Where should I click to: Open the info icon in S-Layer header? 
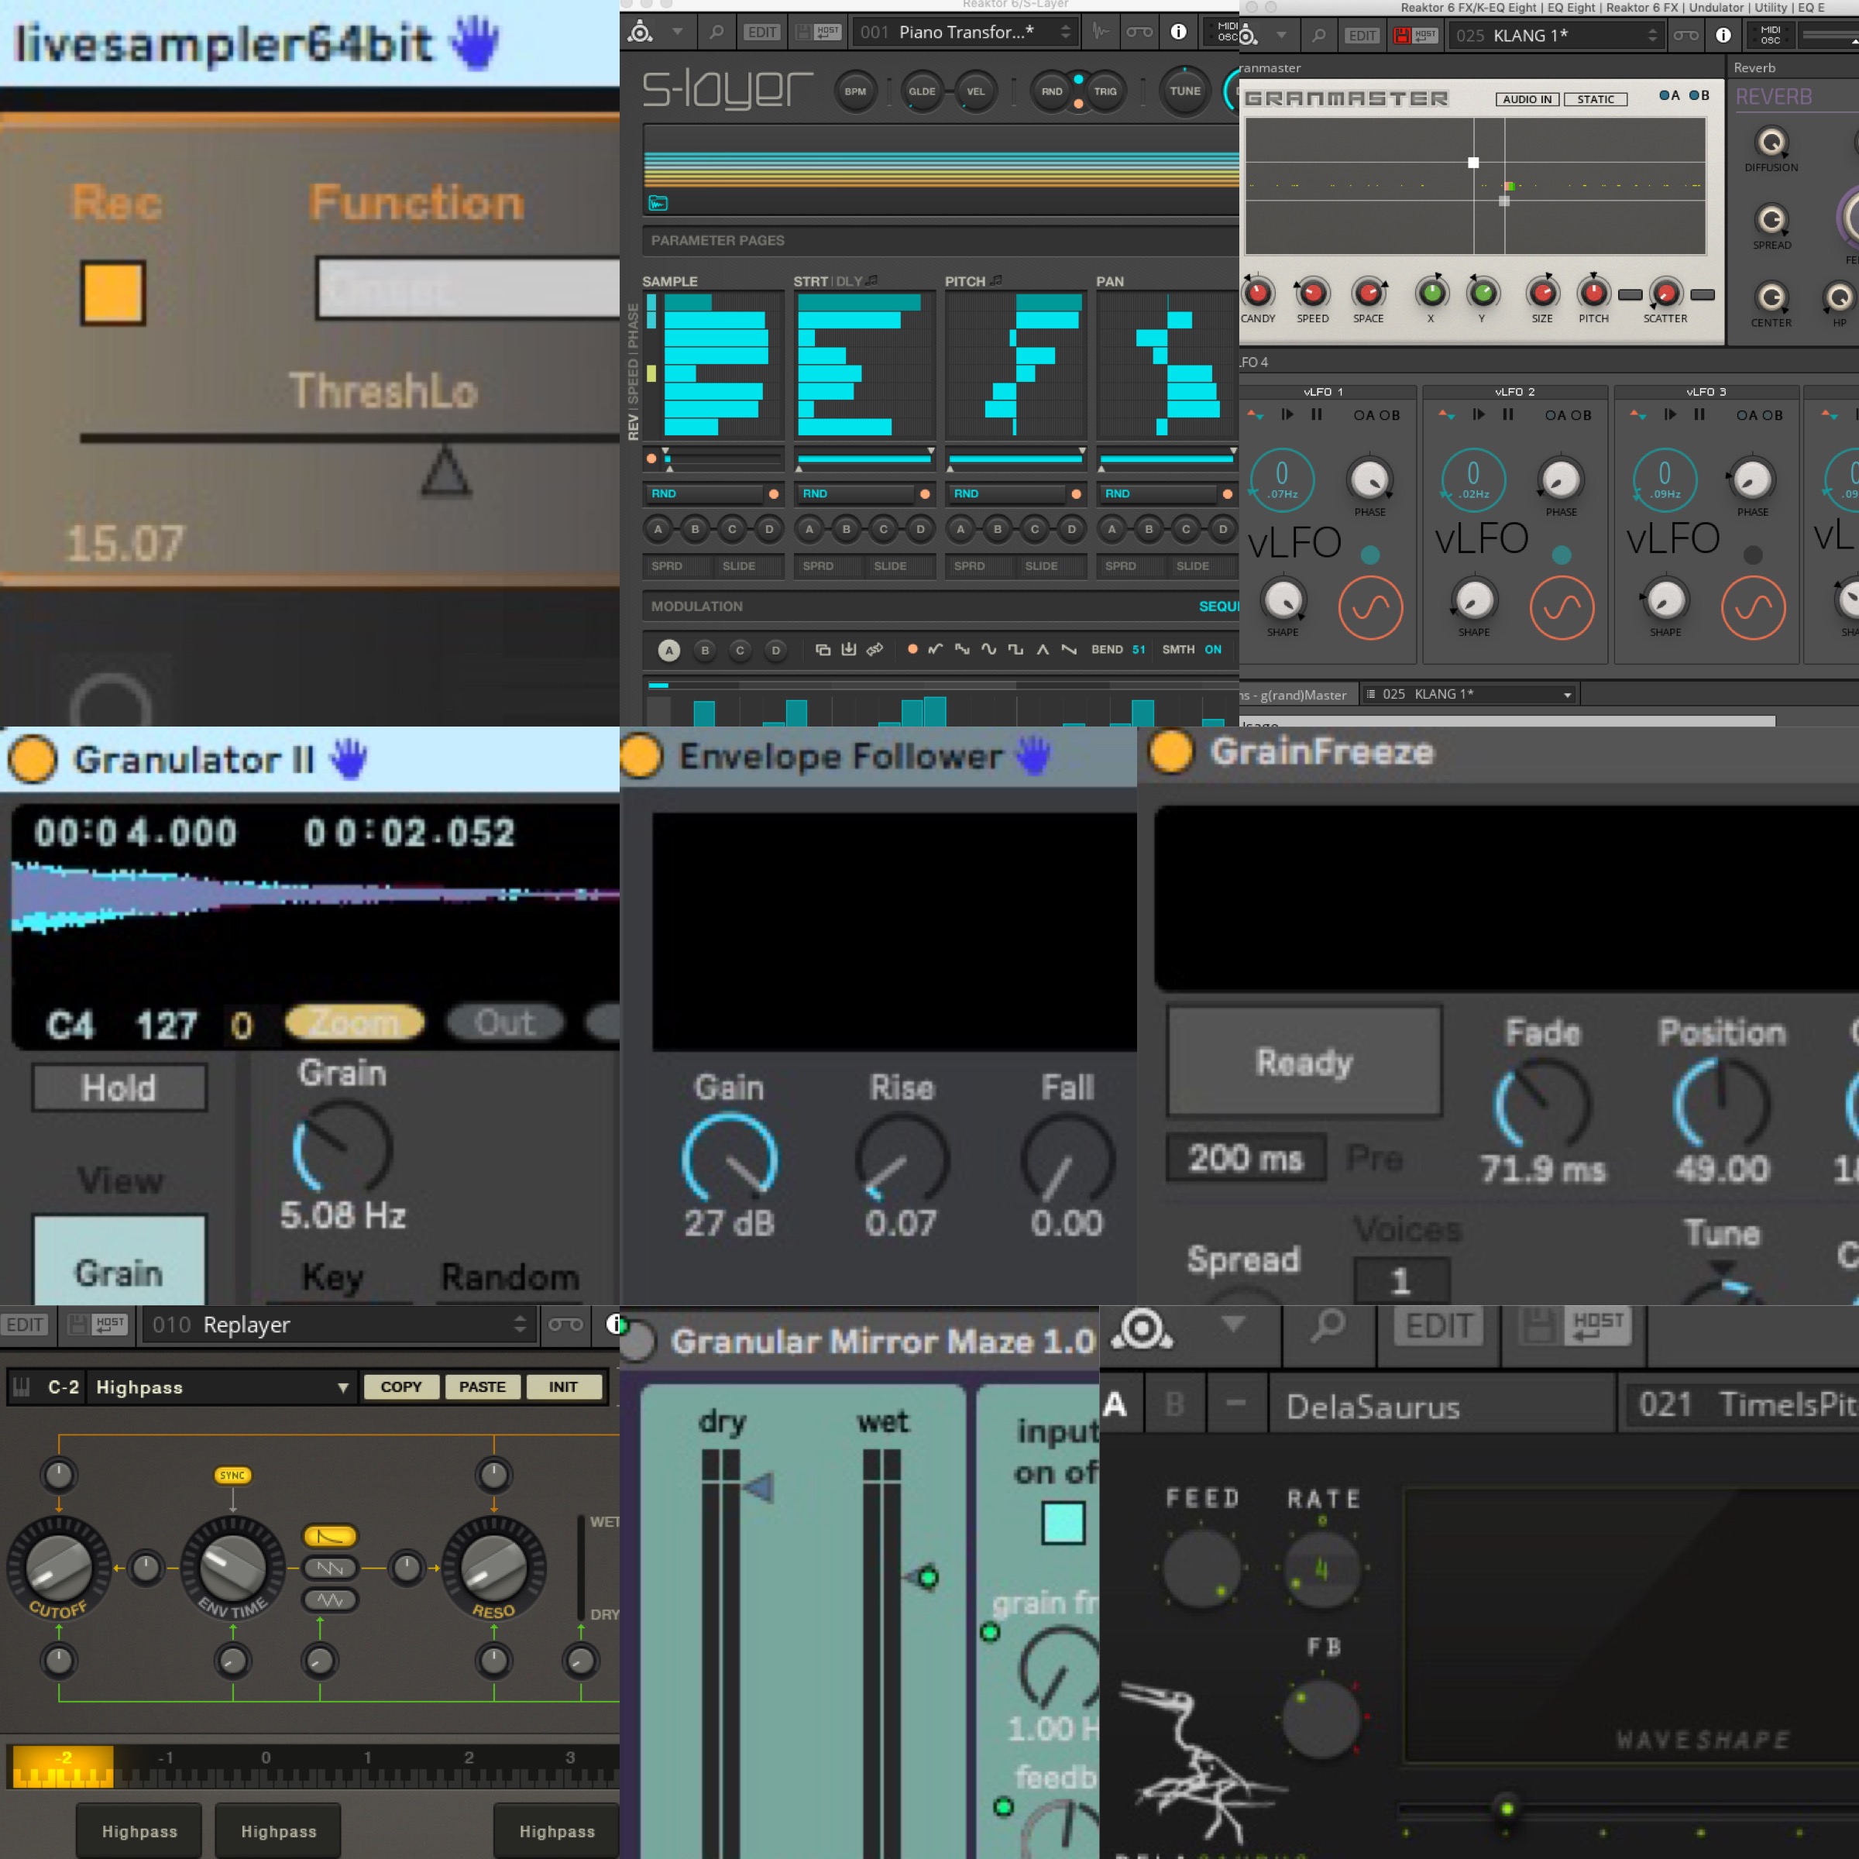(x=1177, y=33)
